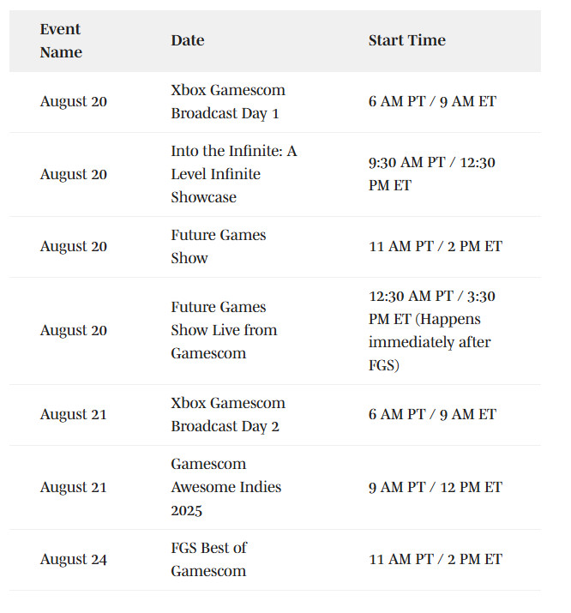This screenshot has width=571, height=613.
Task: Click the "Event Name" column header
Action: pos(61,40)
